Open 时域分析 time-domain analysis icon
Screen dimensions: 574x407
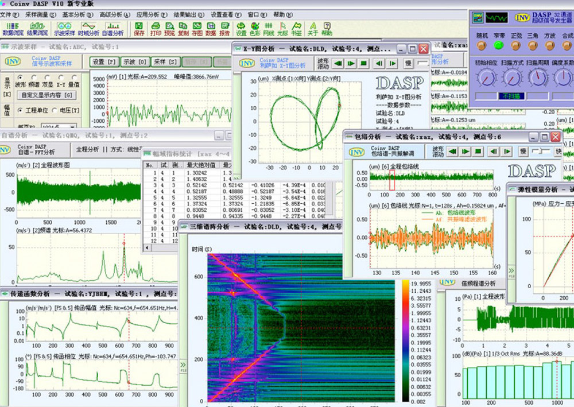pos(88,29)
